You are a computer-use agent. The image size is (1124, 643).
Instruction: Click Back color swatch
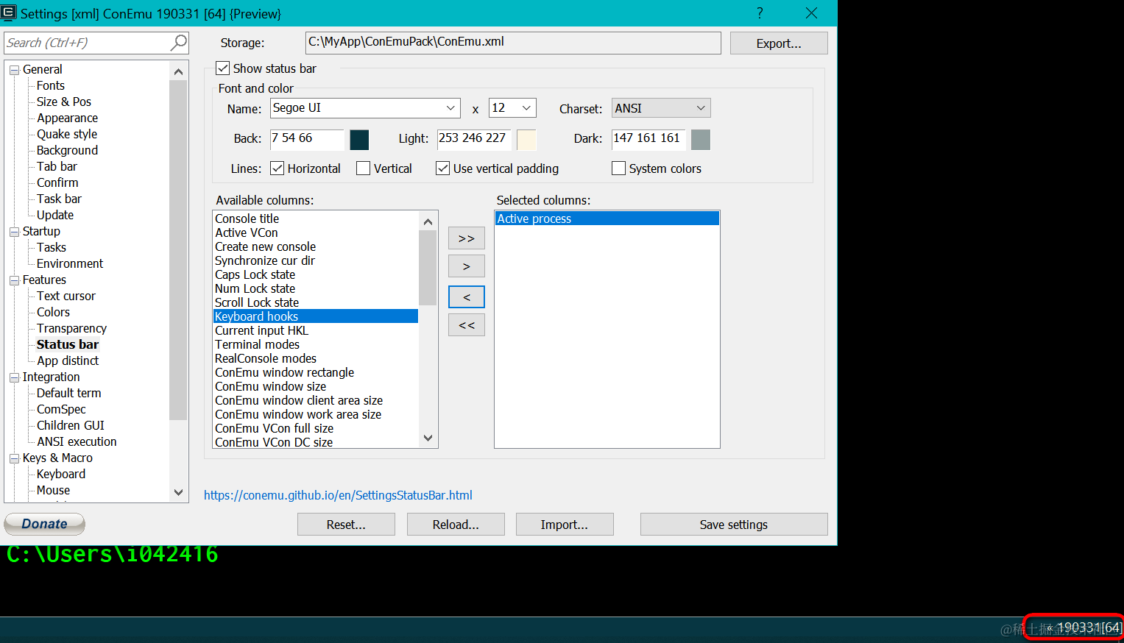[359, 139]
